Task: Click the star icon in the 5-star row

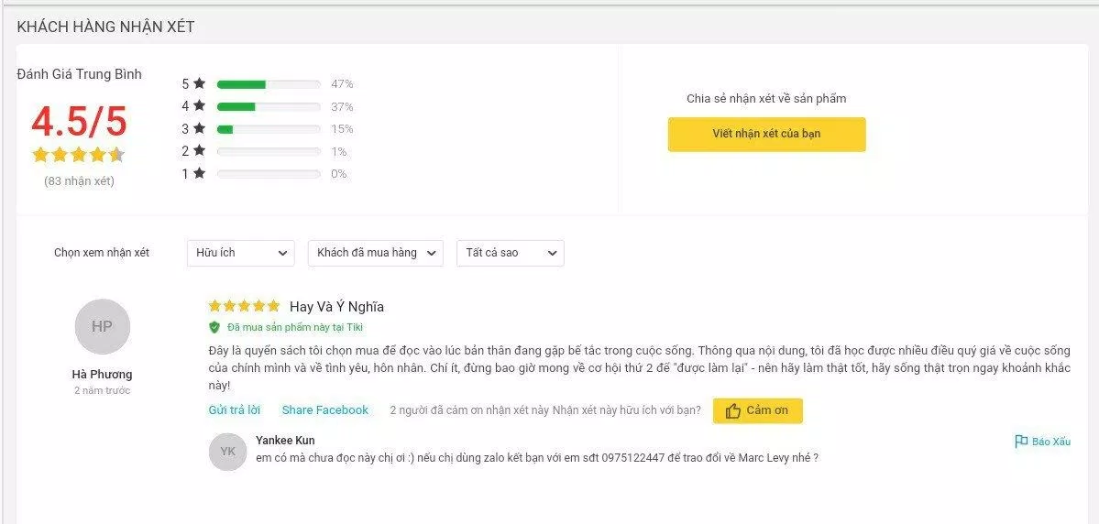Action: click(199, 83)
